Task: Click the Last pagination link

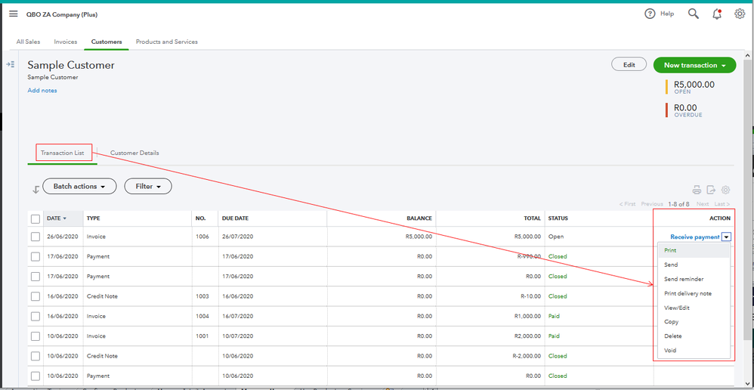Action: [x=722, y=204]
